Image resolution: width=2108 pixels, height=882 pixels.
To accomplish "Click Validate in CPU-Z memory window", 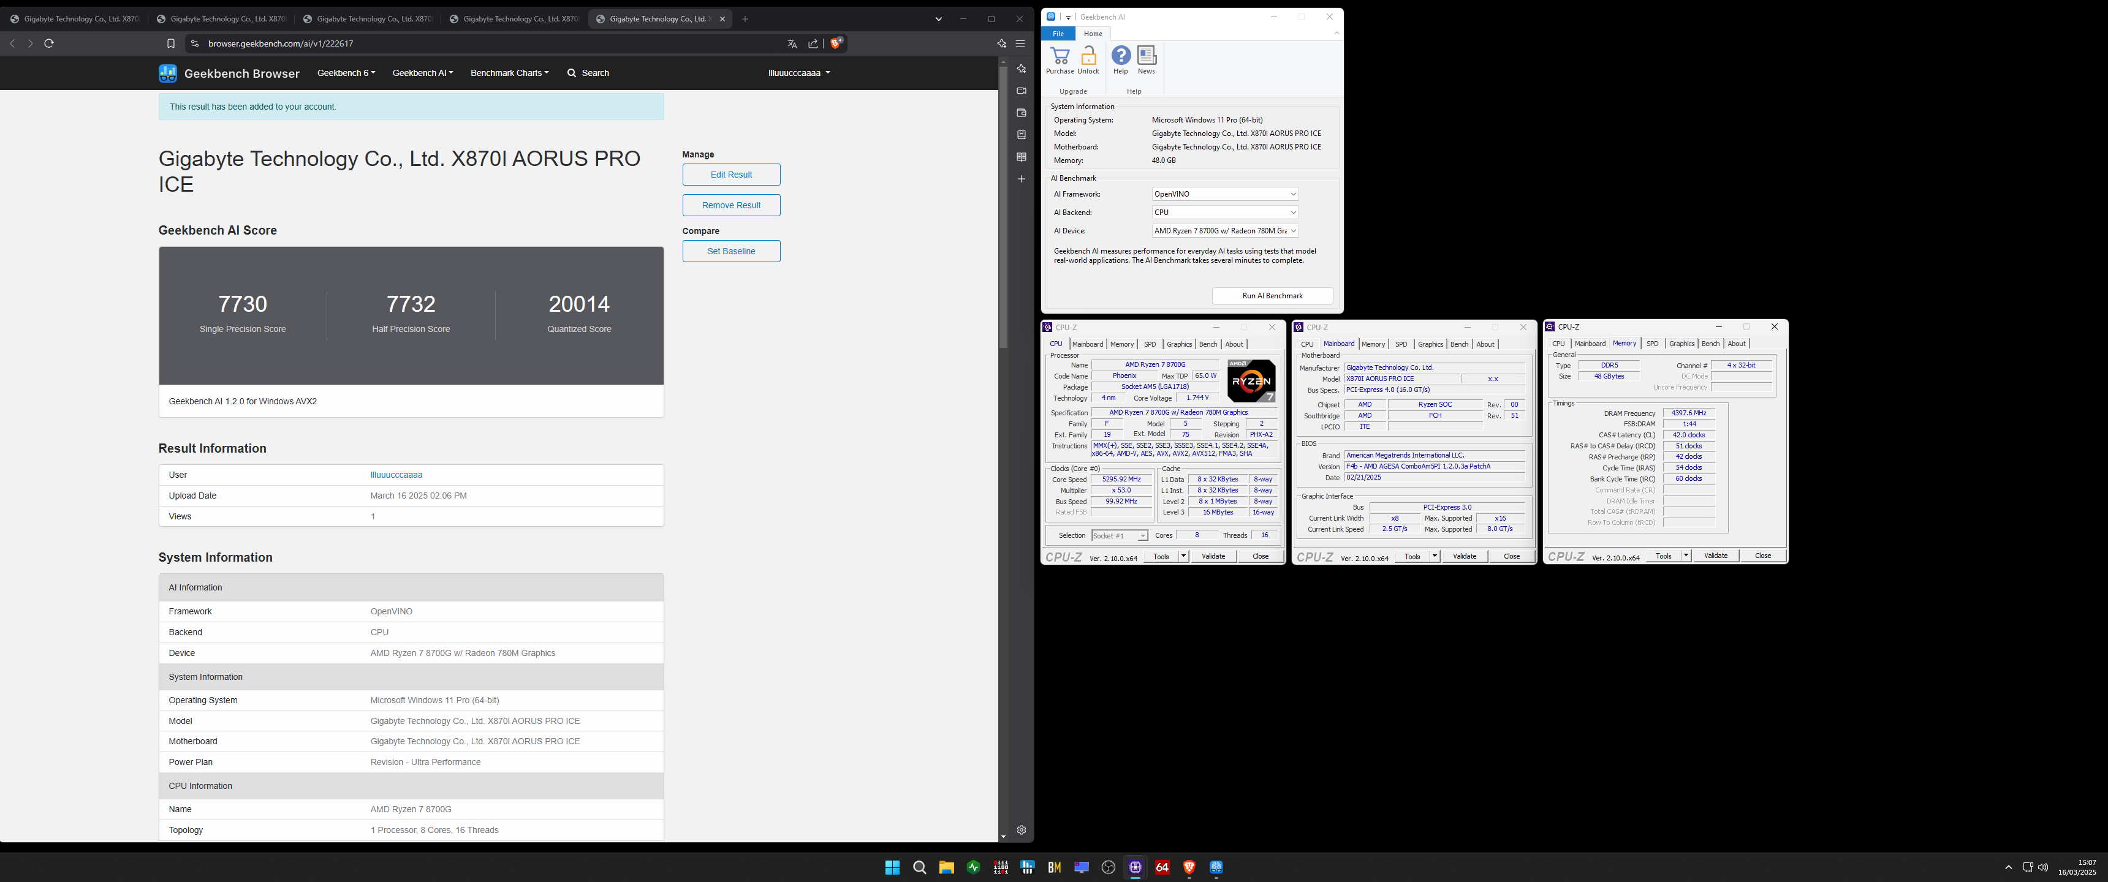I will (1715, 556).
